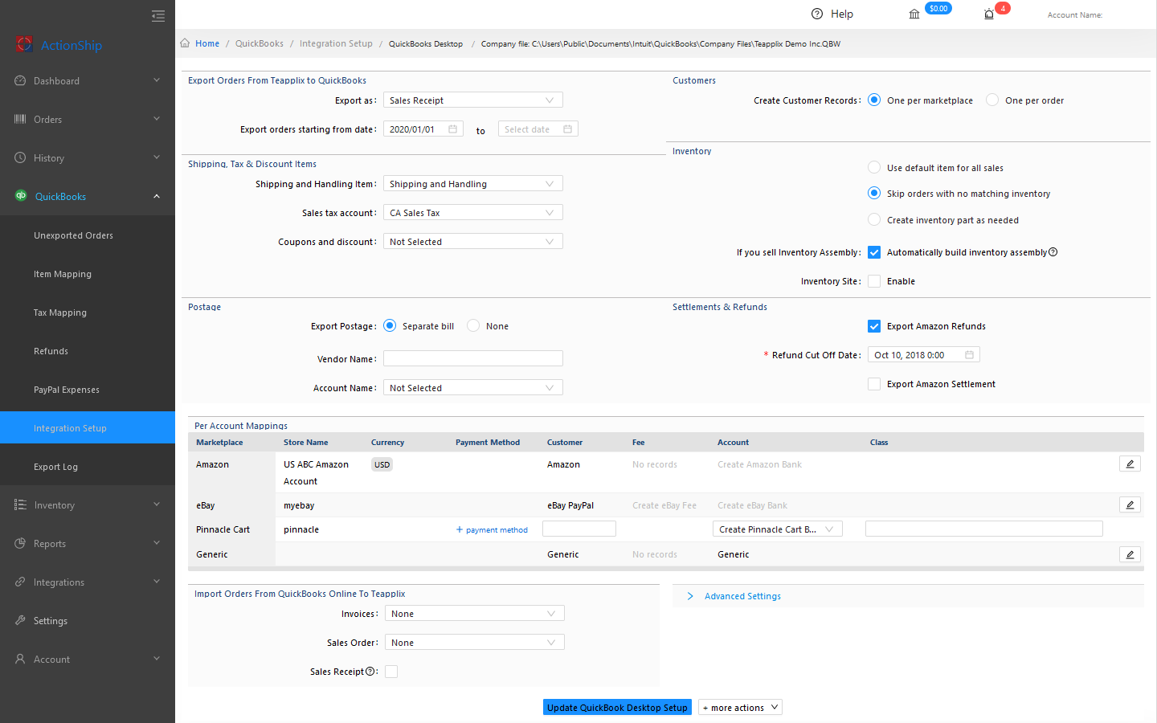
Task: Open the notifications bell icon
Action: tap(989, 14)
